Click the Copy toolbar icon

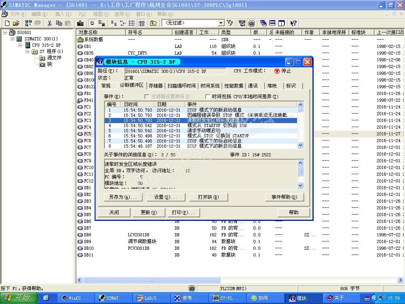(x=59, y=23)
